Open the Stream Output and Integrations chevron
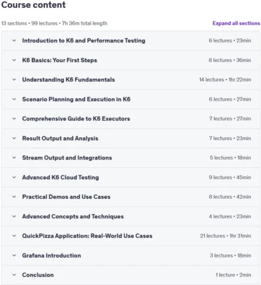Image resolution: width=261 pixels, height=285 pixels. (14, 158)
